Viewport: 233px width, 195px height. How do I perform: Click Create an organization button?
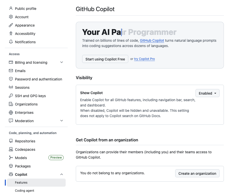click(197, 174)
